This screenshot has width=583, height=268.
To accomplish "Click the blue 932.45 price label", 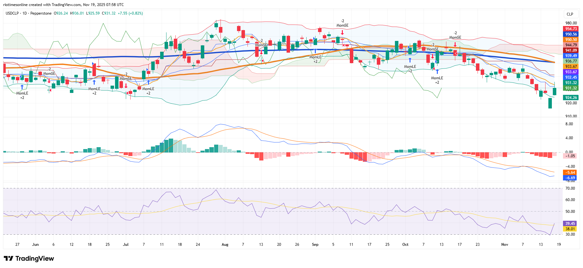I will [x=571, y=77].
